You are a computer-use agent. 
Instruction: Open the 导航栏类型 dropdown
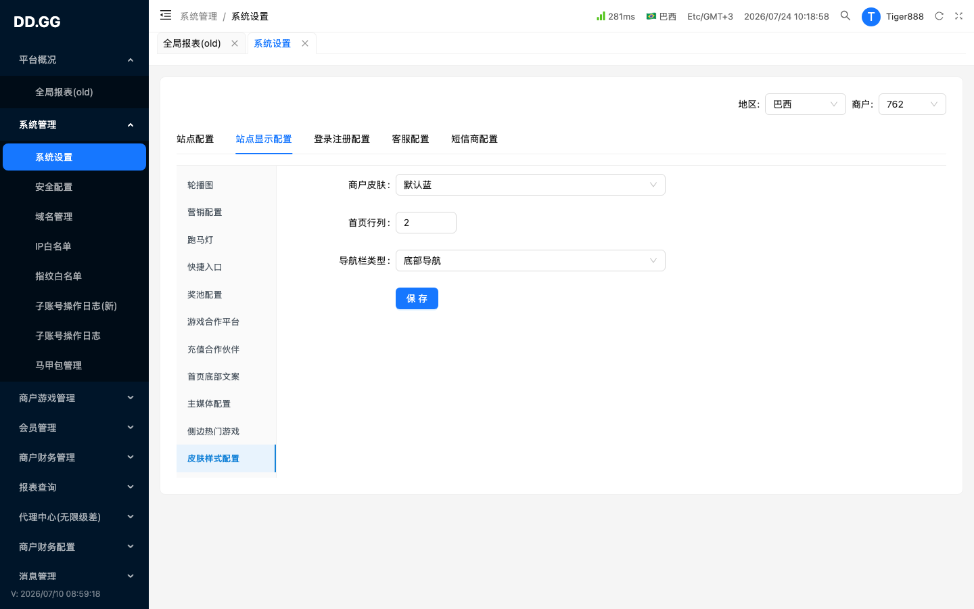(530, 261)
